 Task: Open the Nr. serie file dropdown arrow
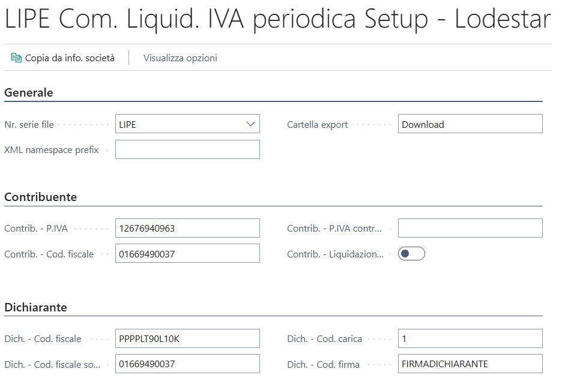coord(252,124)
